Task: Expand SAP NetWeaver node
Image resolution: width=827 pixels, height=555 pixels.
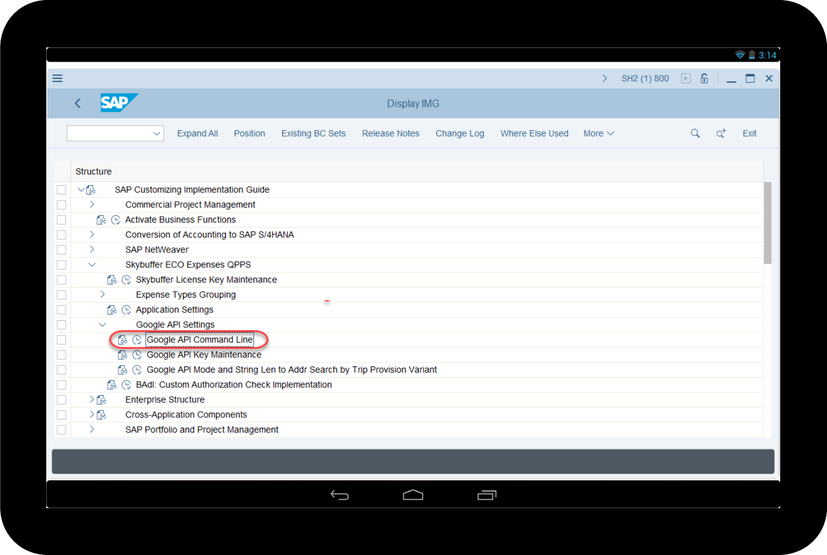Action: click(92, 250)
